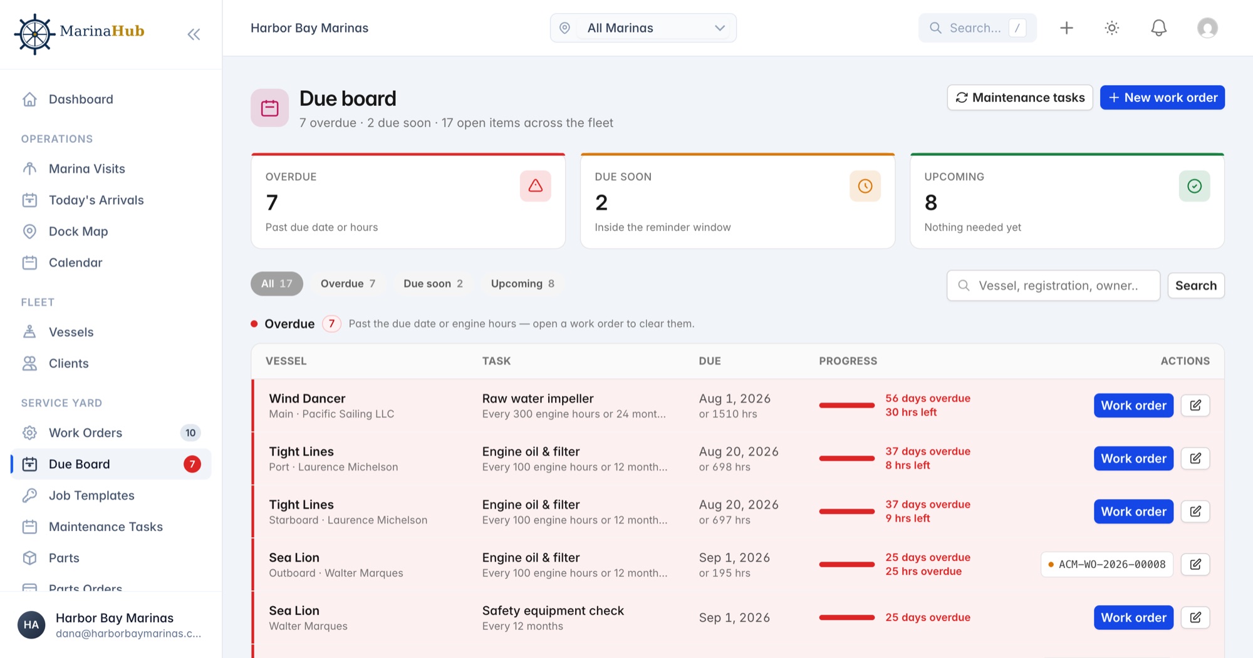This screenshot has width=1253, height=658.
Task: Open the Dock Map page
Action: pos(111,231)
